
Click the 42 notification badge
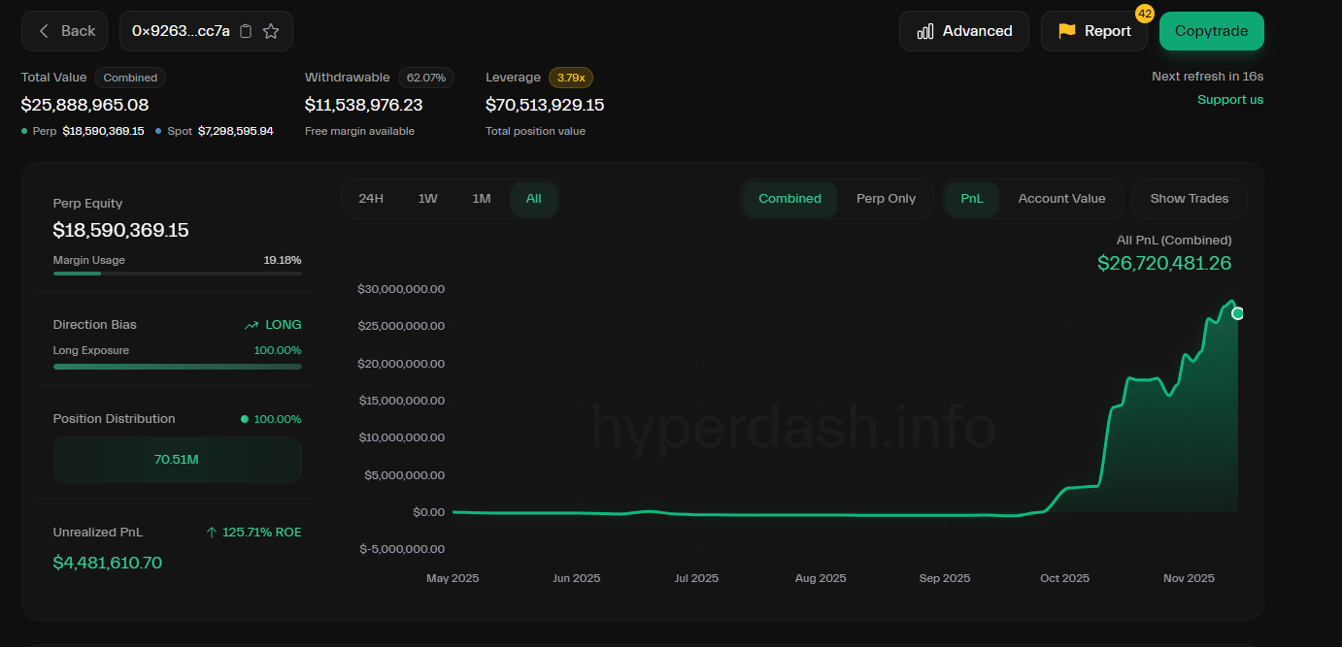point(1144,14)
